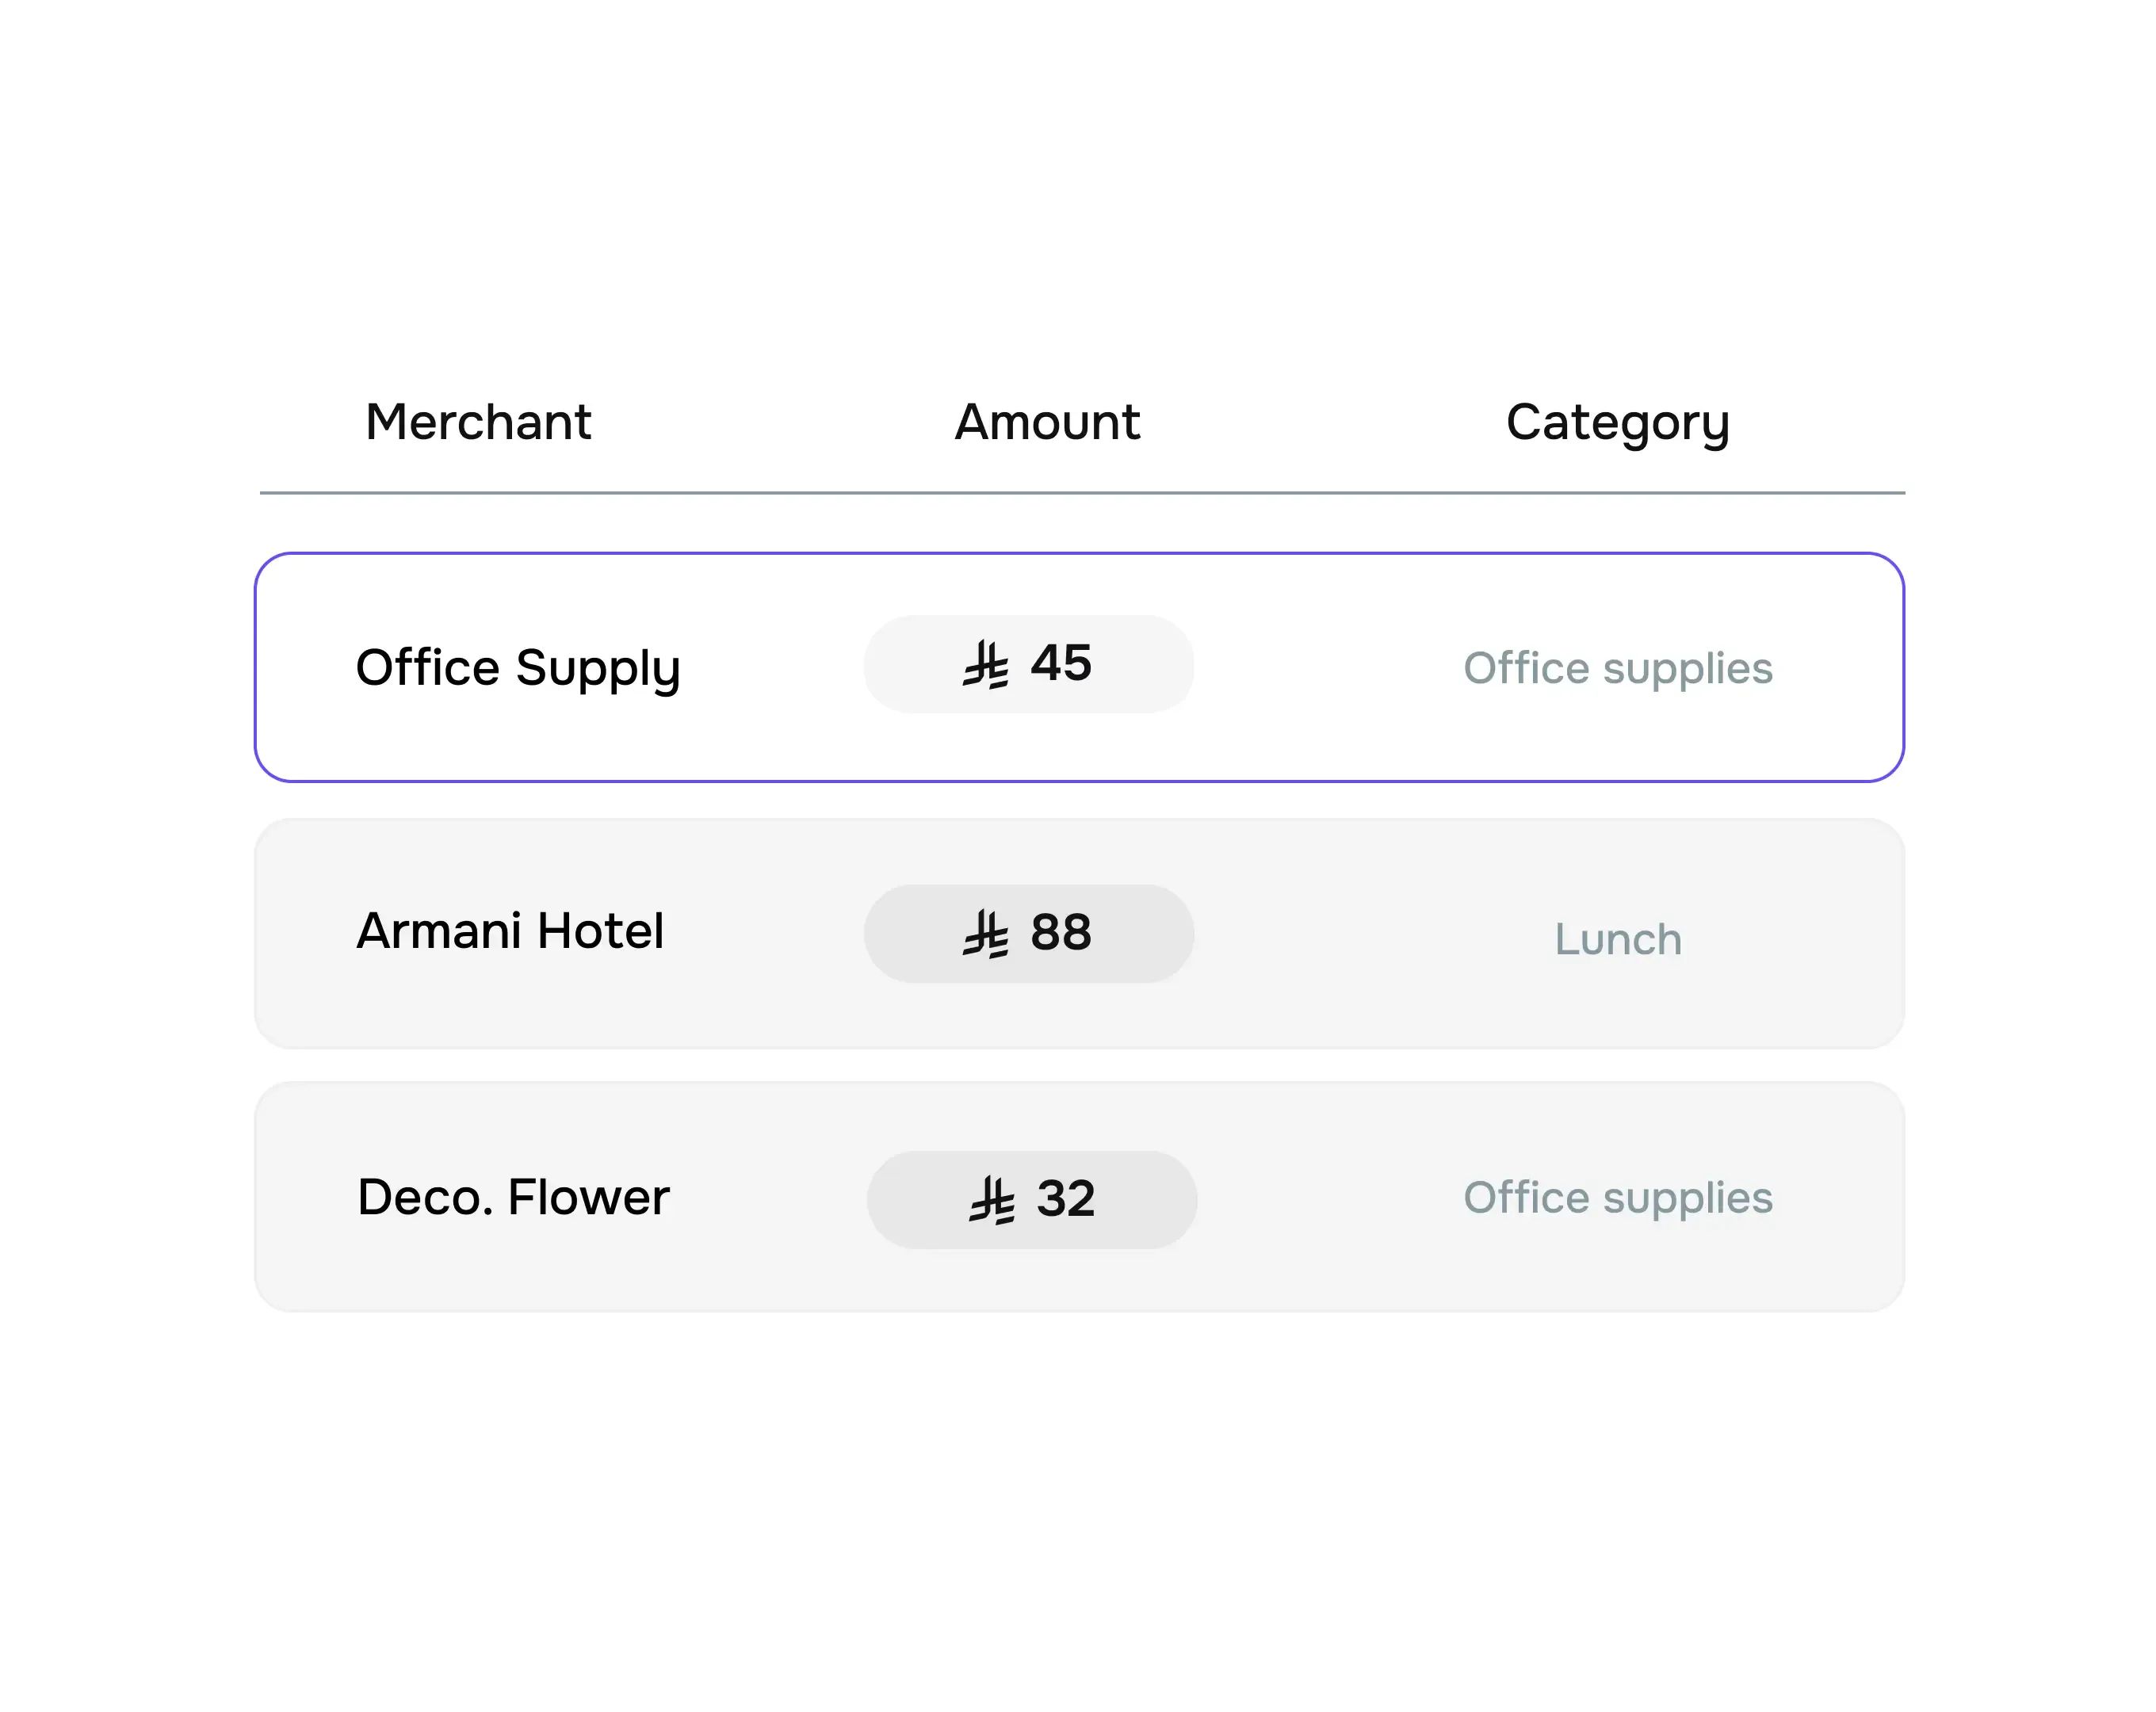Sort by the Amount column header

pos(1046,422)
